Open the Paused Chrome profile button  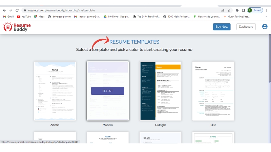coord(255,10)
